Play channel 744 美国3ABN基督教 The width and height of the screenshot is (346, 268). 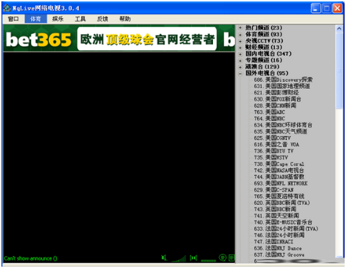click(x=279, y=177)
